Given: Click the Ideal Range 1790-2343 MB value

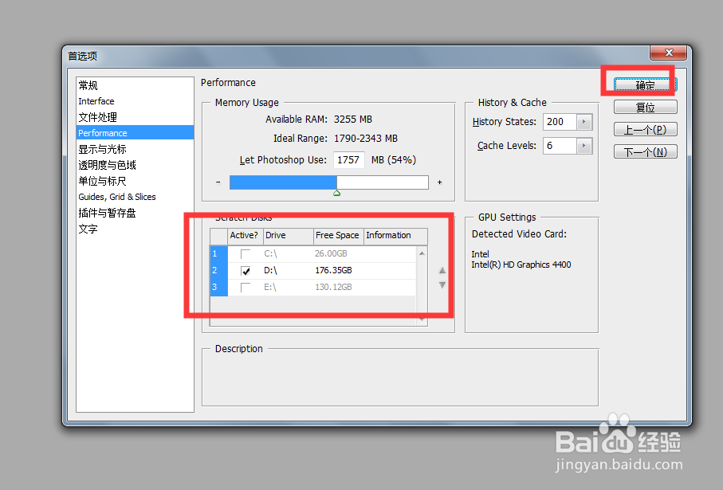Looking at the screenshot, I should 366,139.
